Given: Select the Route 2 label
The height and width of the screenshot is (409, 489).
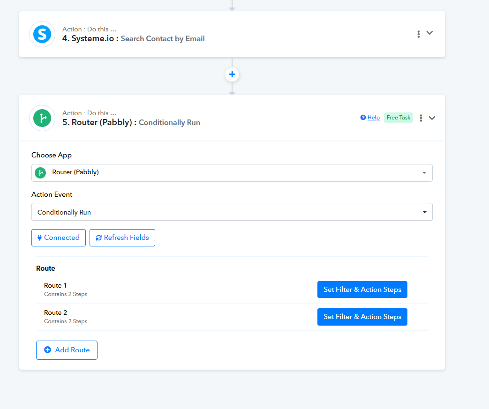Looking at the screenshot, I should pyautogui.click(x=55, y=312).
